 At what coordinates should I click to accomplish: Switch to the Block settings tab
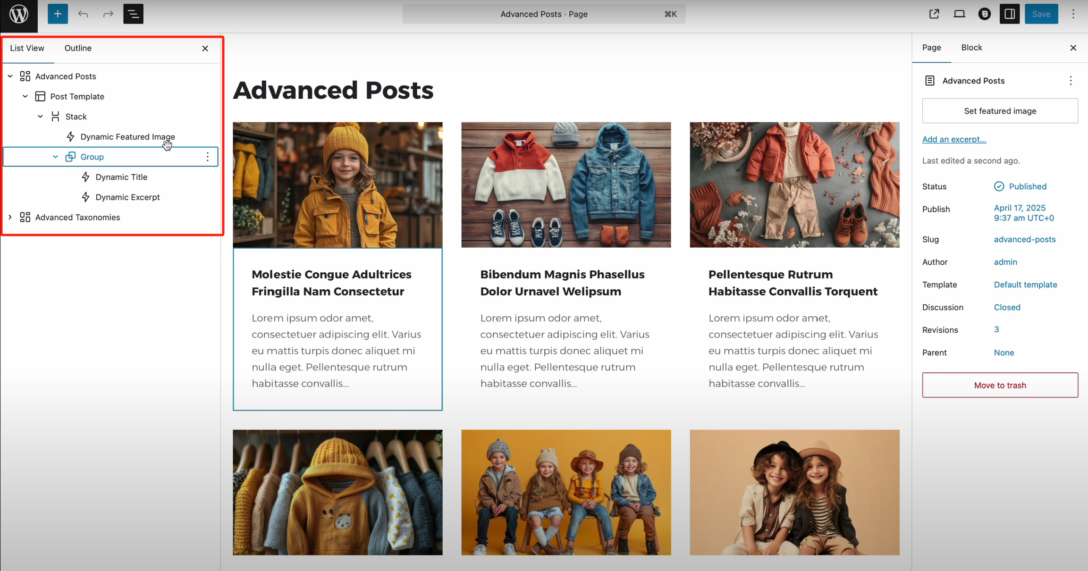(x=971, y=48)
